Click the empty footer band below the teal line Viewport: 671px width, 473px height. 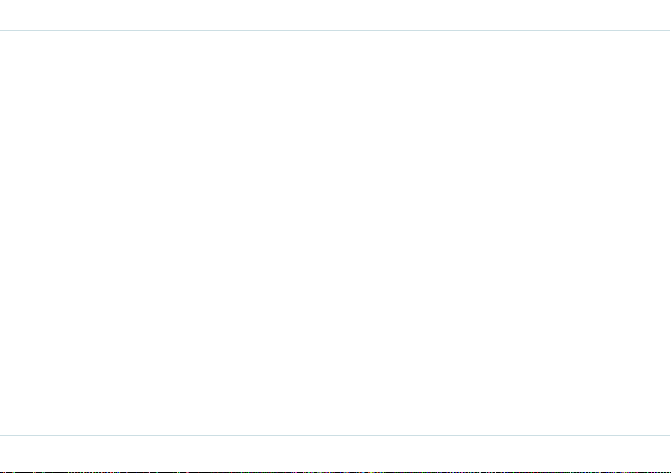coord(336,453)
